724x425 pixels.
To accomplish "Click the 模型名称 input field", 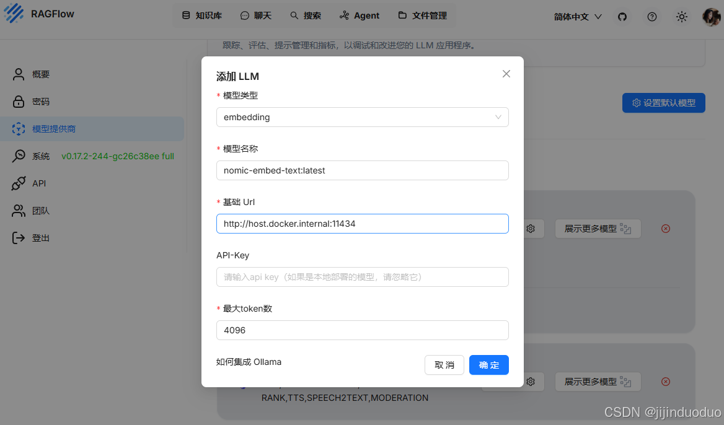I will (363, 170).
